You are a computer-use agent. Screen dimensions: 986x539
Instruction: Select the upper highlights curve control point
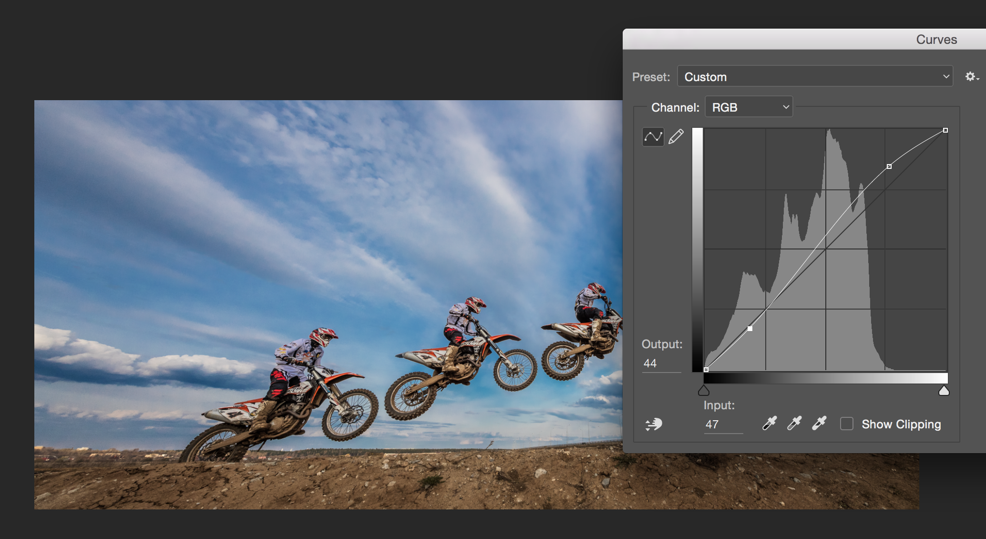pyautogui.click(x=889, y=166)
